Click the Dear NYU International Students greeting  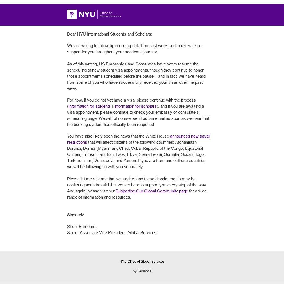coord(110,34)
